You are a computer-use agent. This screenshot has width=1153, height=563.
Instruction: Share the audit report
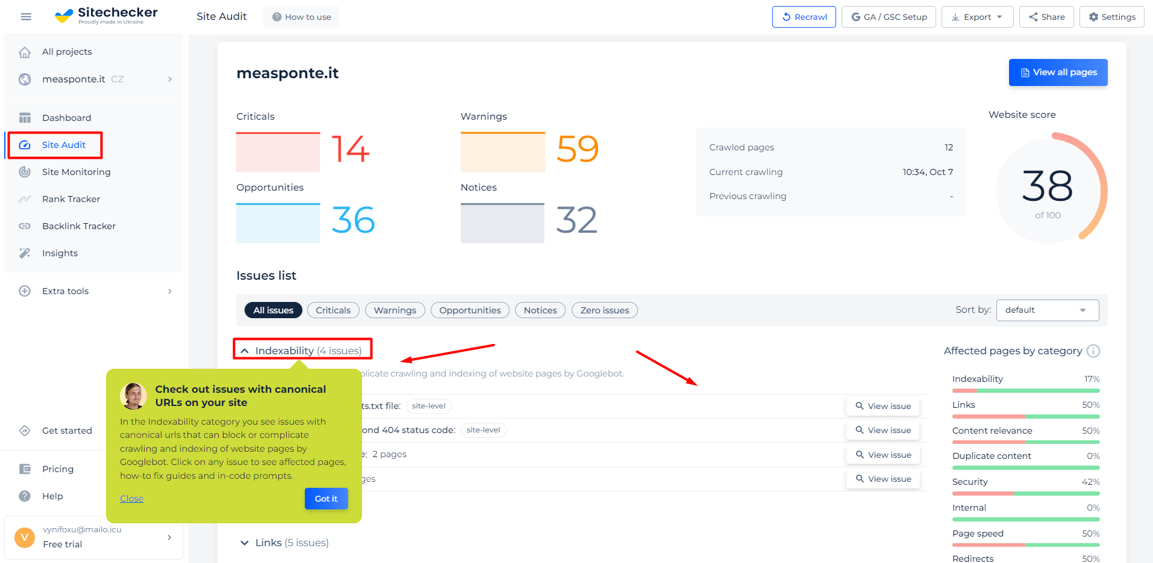click(1047, 17)
